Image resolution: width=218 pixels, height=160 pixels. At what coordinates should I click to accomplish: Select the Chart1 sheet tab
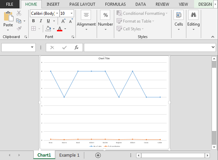(x=44, y=155)
